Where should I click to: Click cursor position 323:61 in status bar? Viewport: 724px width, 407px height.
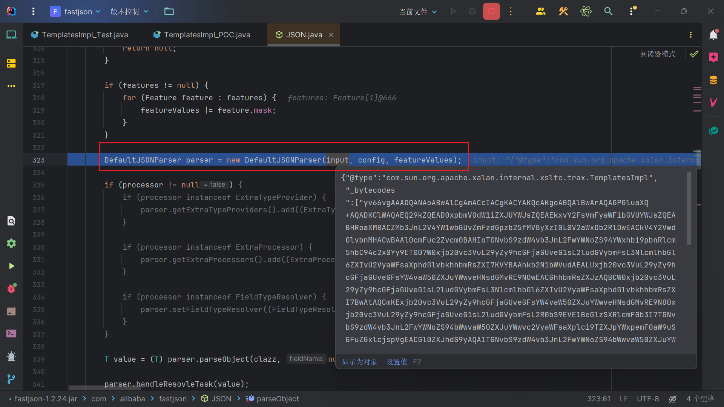(598, 399)
